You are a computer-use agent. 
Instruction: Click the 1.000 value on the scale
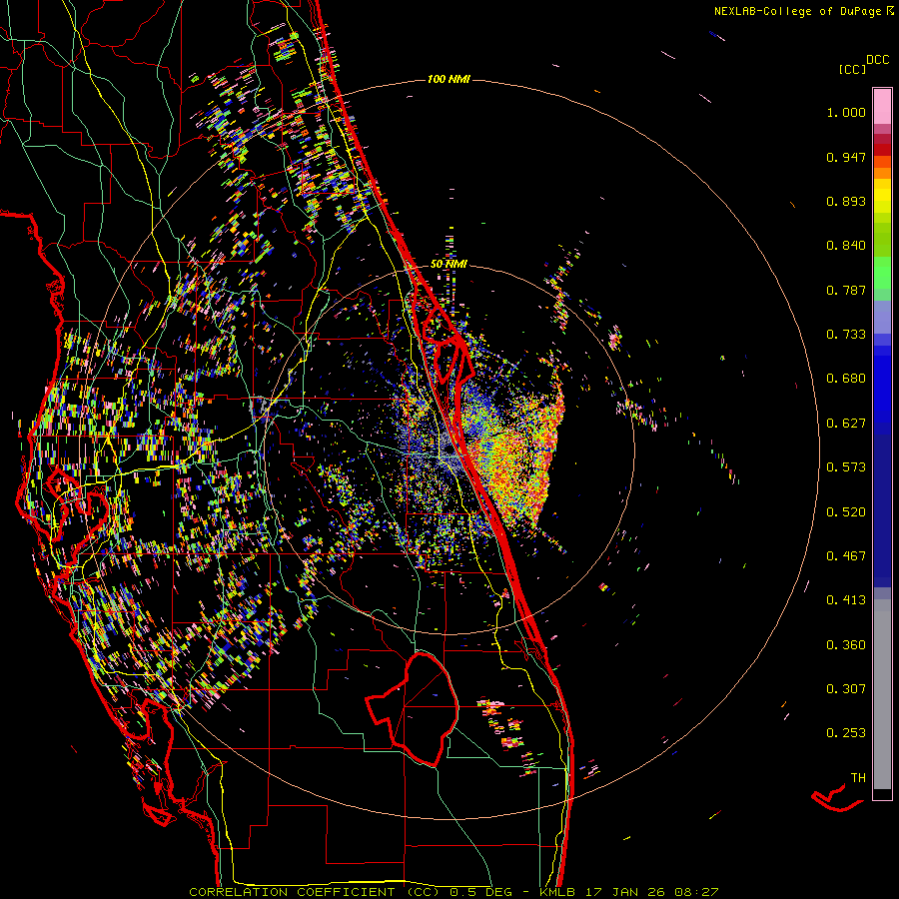(x=846, y=113)
